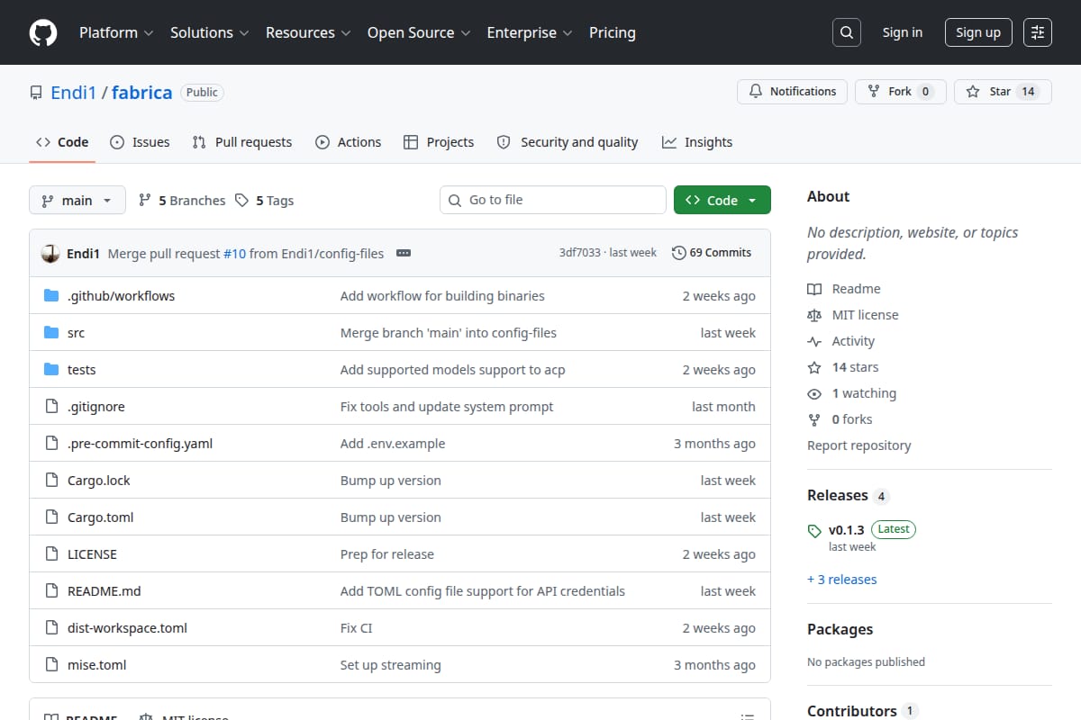Screen dimensions: 1081x720
Task: Open the Readme link in About
Action: pos(844,289)
